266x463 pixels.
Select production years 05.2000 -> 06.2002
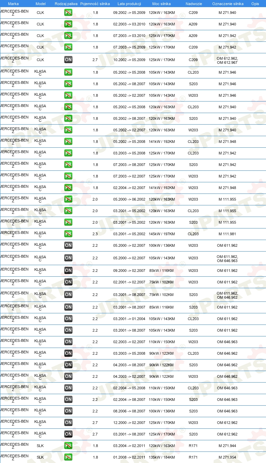point(129,199)
